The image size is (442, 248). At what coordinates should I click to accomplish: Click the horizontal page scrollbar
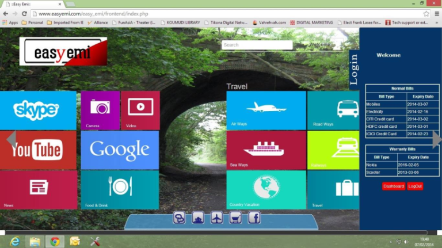216,232
